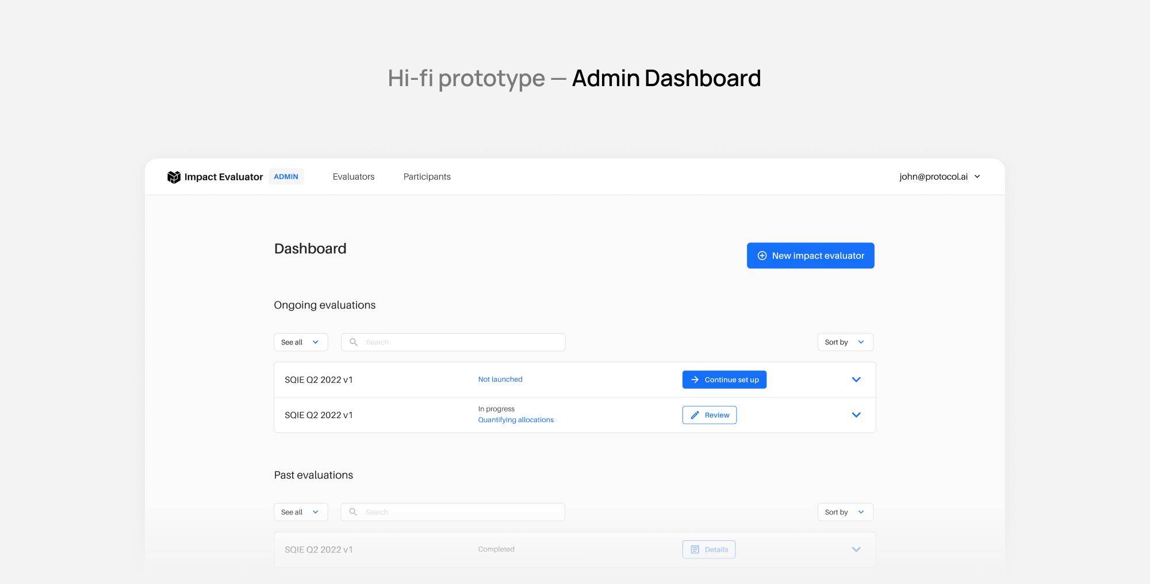The width and height of the screenshot is (1150, 584).
Task: Click the document icon on Details button
Action: pos(695,550)
